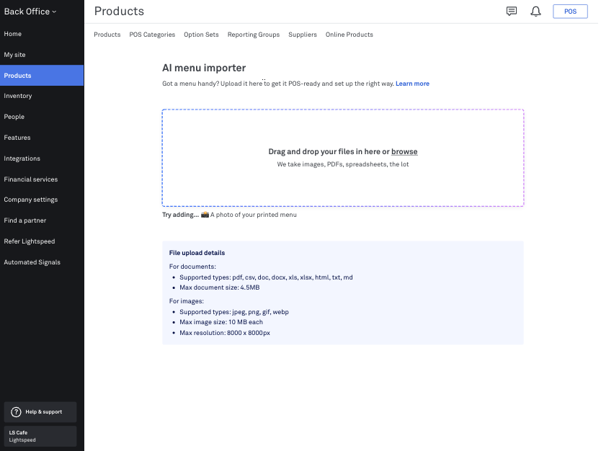The width and height of the screenshot is (601, 451).
Task: Expand the Back Office dropdown
Action: tap(30, 12)
